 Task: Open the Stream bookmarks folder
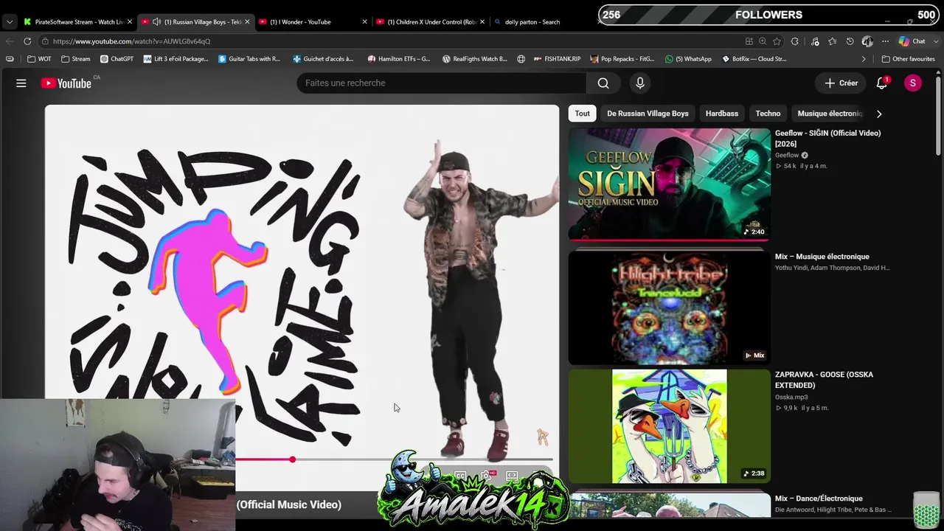point(76,59)
